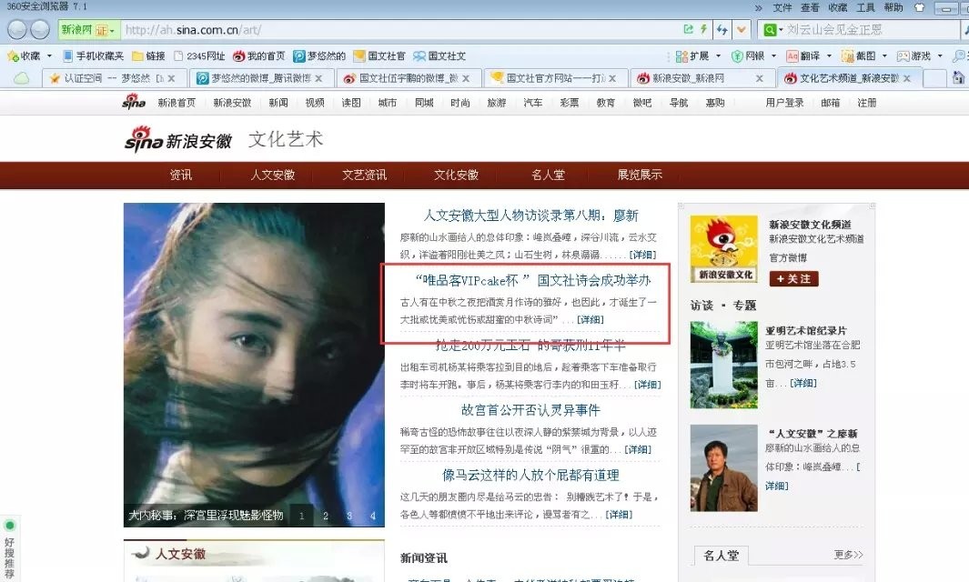The width and height of the screenshot is (969, 582).
Task: Open the 像马云这样的人放个屁都有道理 headline
Action: [530, 475]
